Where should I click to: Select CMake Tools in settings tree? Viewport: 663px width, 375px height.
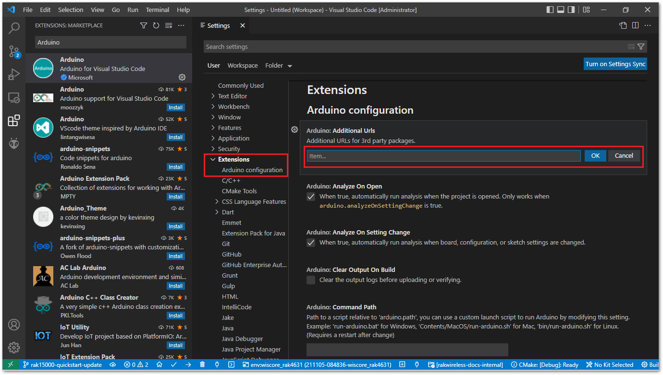[x=239, y=191]
